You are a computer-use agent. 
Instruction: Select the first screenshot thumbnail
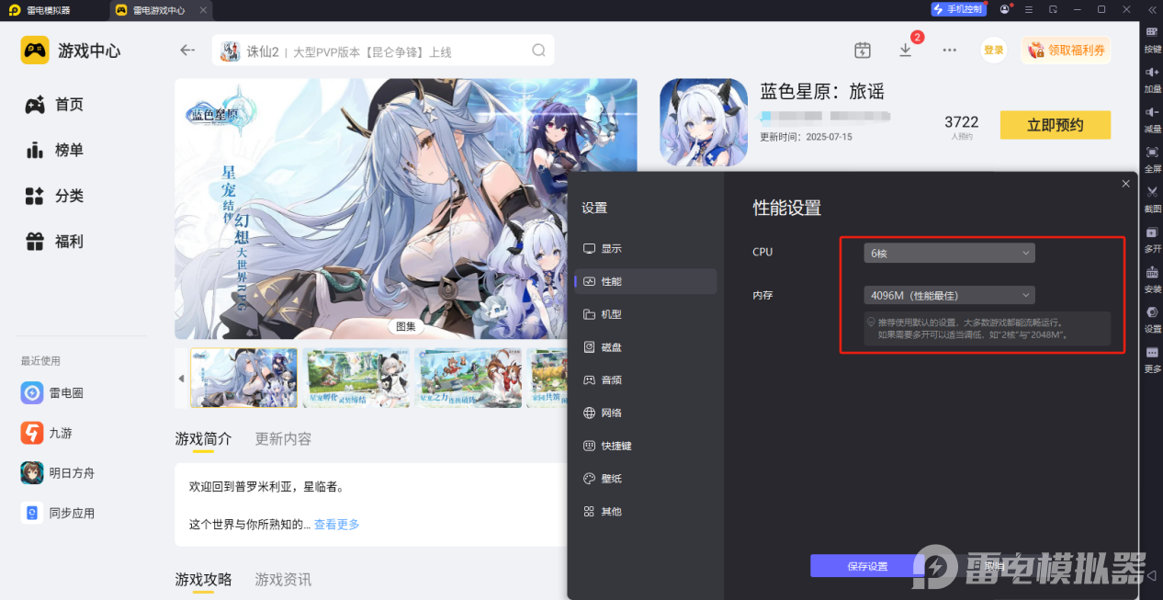pyautogui.click(x=243, y=378)
